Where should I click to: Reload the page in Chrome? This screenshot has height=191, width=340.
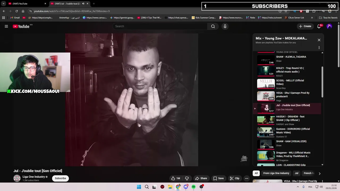point(16,11)
